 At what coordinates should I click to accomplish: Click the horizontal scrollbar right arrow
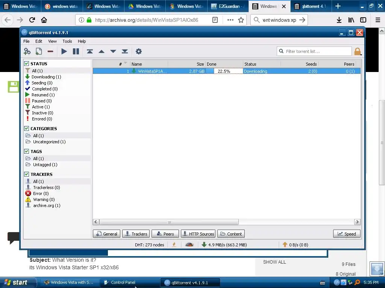coord(357,222)
